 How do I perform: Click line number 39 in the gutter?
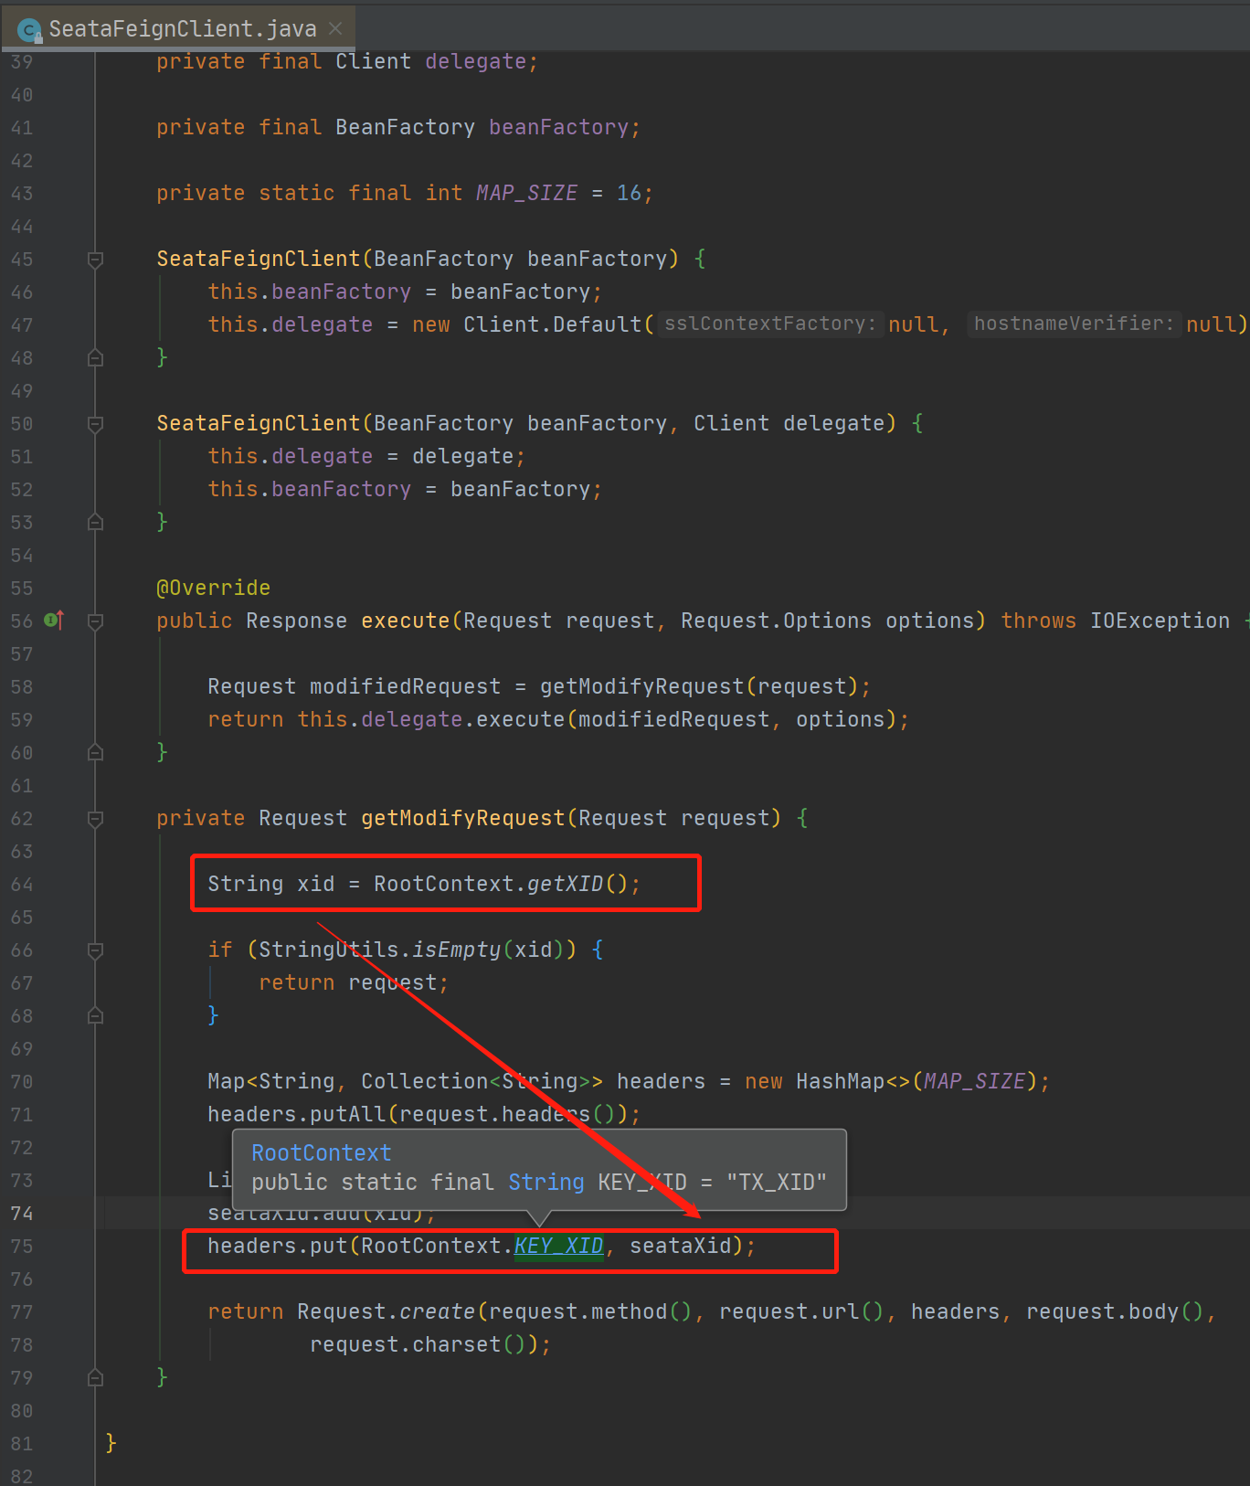(22, 62)
